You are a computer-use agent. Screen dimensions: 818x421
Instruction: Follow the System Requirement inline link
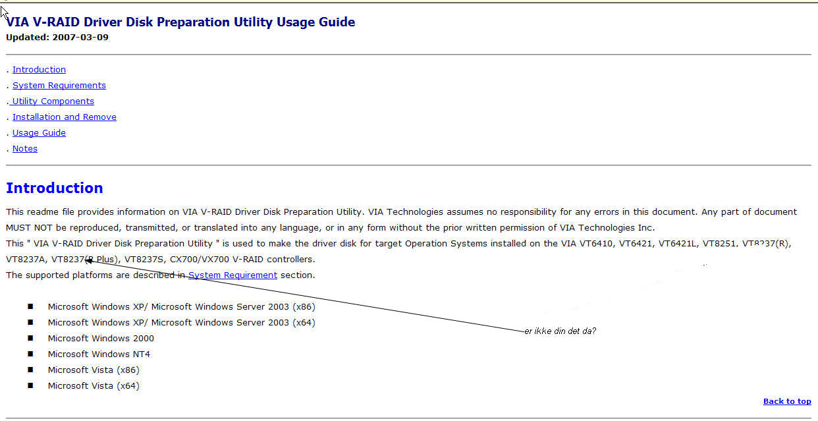[232, 275]
